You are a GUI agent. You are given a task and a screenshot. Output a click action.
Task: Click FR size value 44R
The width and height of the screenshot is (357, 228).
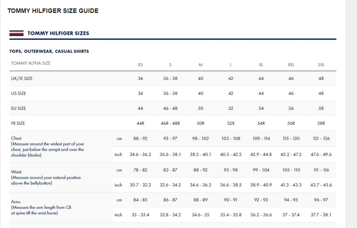[x=140, y=123]
